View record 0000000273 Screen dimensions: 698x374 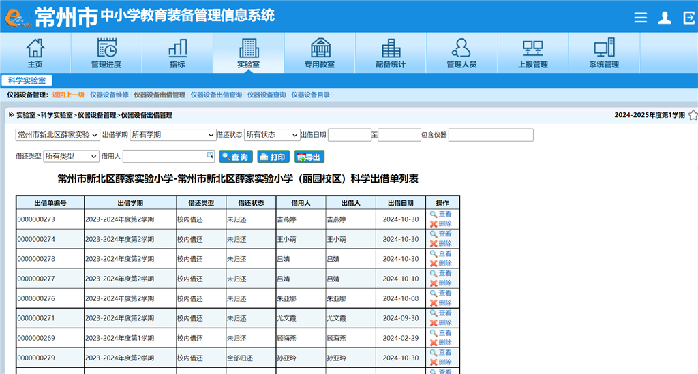coord(441,214)
